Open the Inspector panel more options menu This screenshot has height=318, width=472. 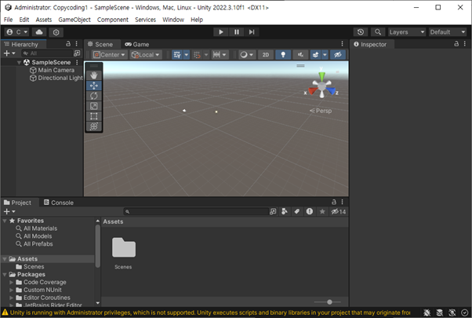click(x=465, y=44)
